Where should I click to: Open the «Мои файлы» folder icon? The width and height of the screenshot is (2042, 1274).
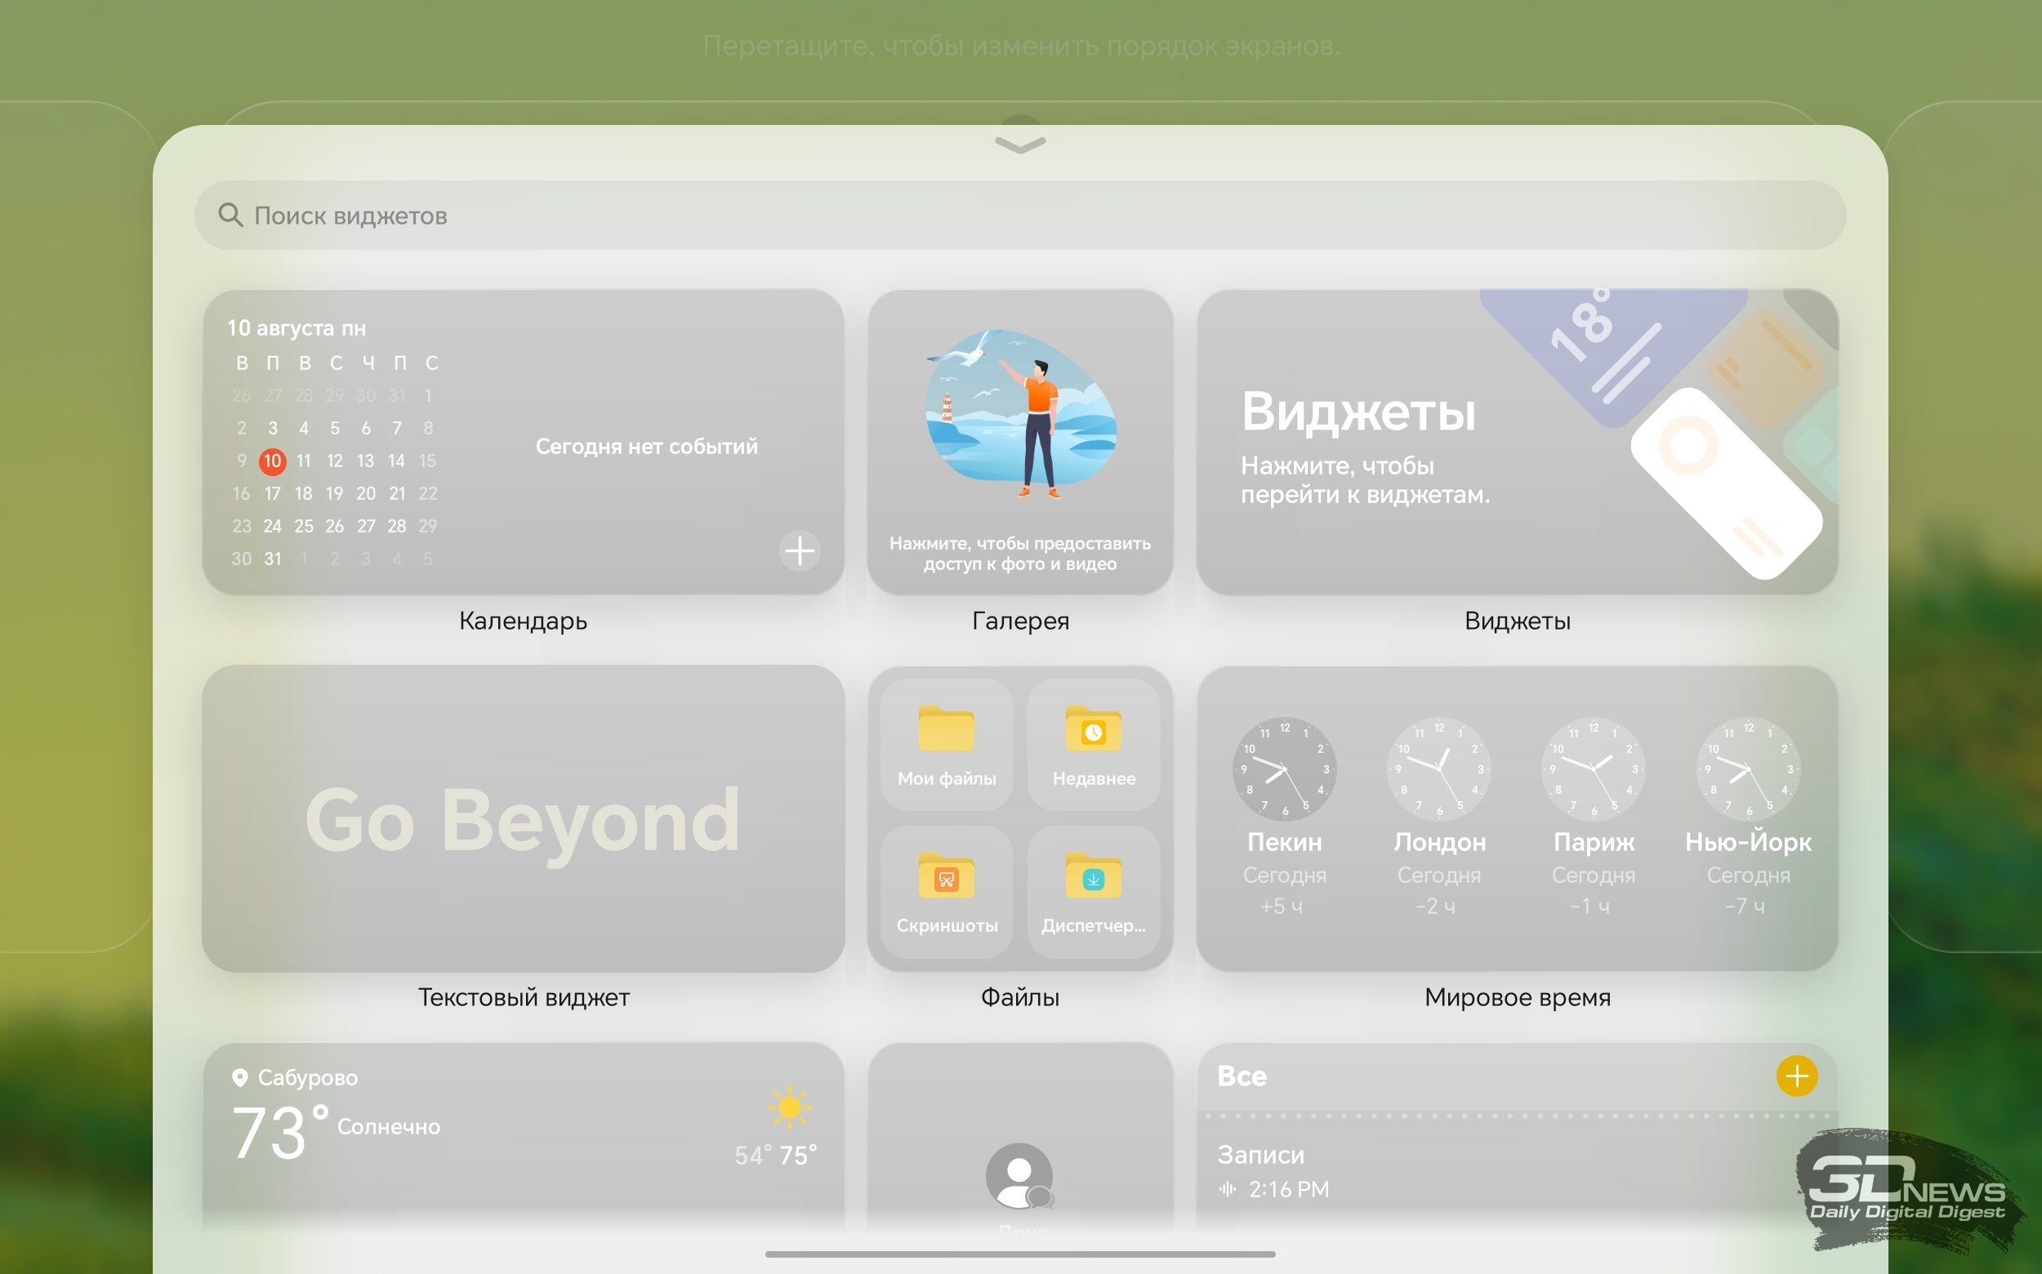pyautogui.click(x=947, y=728)
